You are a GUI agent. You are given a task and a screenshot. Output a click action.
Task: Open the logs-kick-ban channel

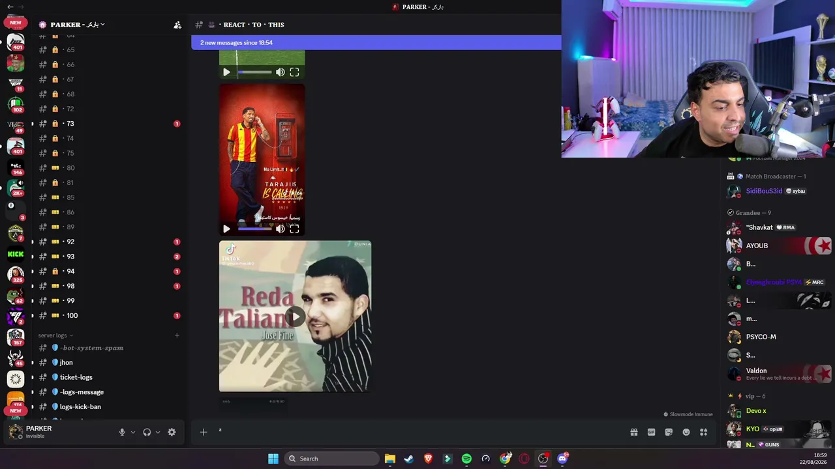coord(109,406)
